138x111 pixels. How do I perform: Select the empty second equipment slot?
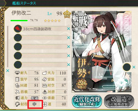click(41, 38)
